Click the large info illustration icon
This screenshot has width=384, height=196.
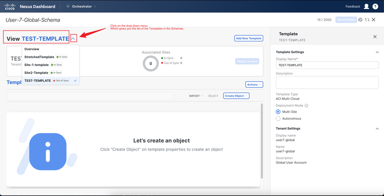48,152
